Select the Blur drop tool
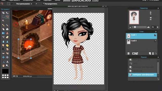 tap(3, 41)
